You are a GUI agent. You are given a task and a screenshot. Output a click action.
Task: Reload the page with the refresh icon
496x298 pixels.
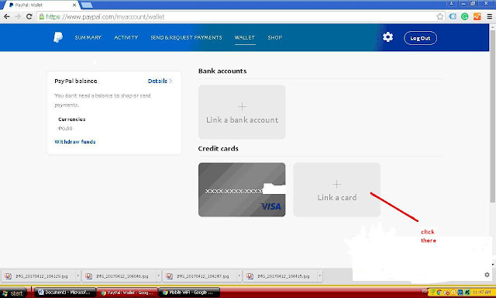[29, 16]
